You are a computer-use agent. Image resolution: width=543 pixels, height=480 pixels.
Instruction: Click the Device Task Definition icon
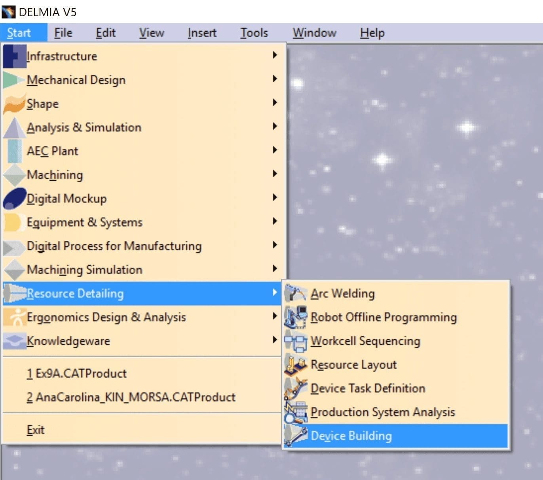click(295, 388)
